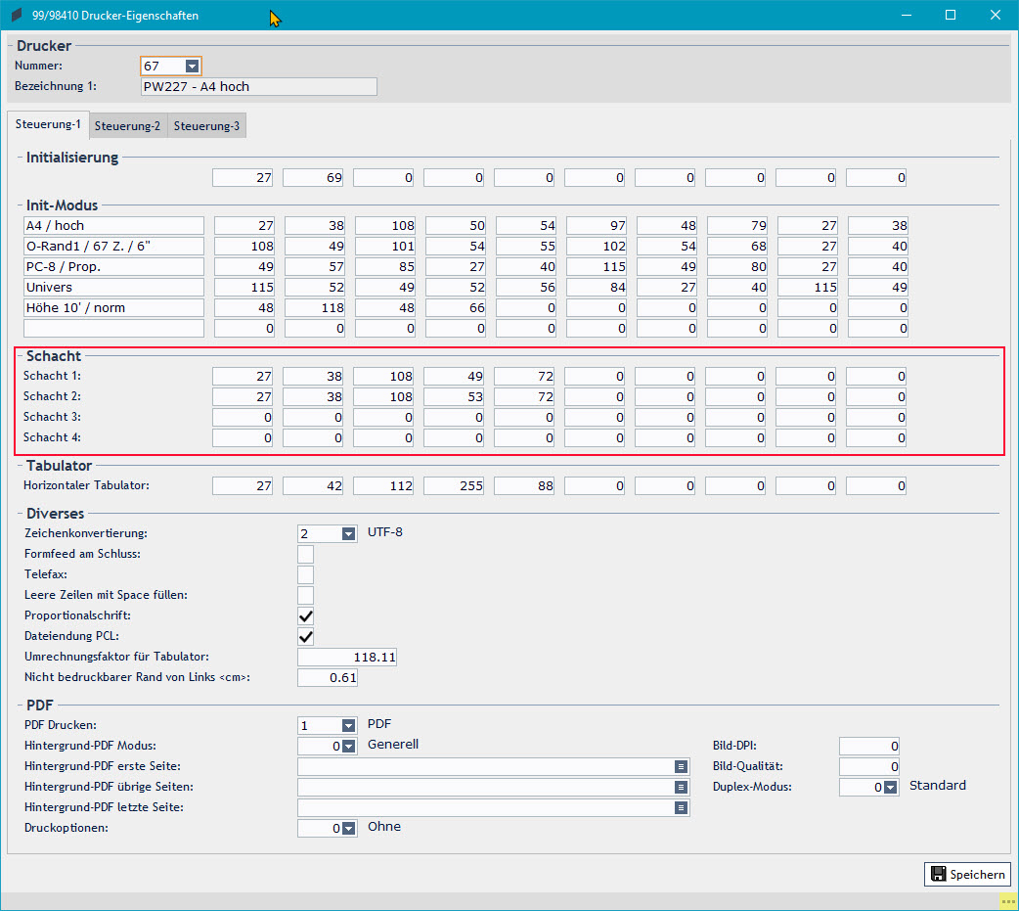Click the Schacht 2 field containing 72
This screenshot has height=911, width=1019.
pyautogui.click(x=524, y=397)
